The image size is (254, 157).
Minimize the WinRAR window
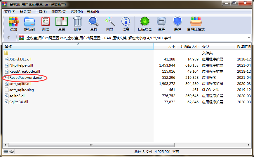(227, 3)
